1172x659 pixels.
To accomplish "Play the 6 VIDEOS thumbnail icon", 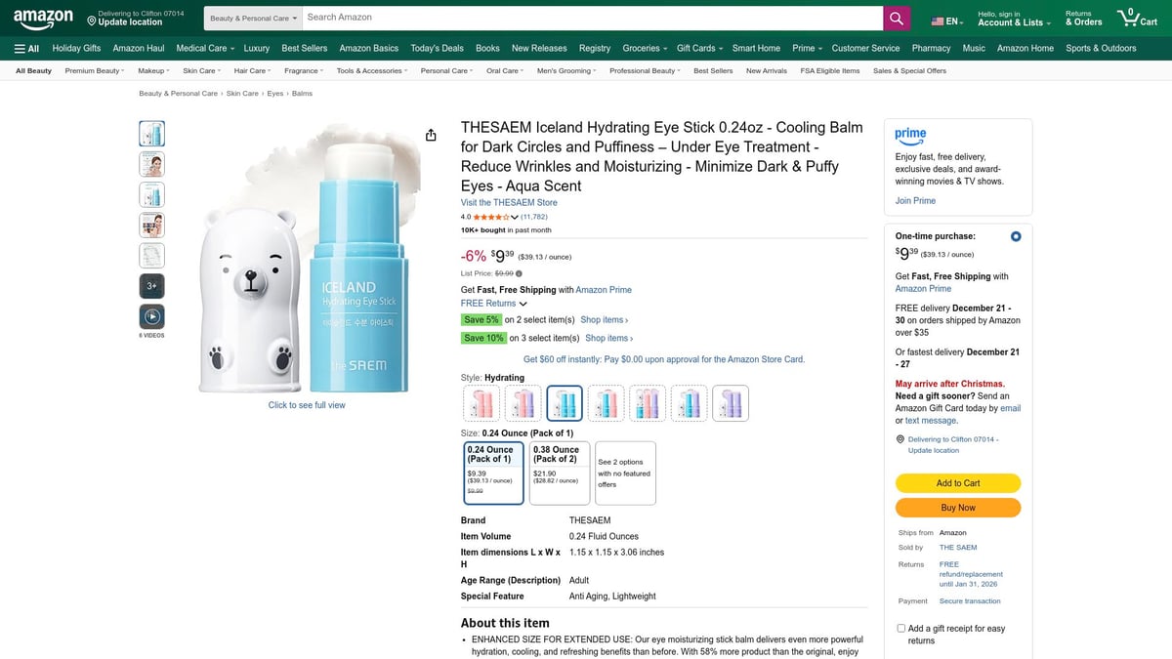I will coord(151,315).
